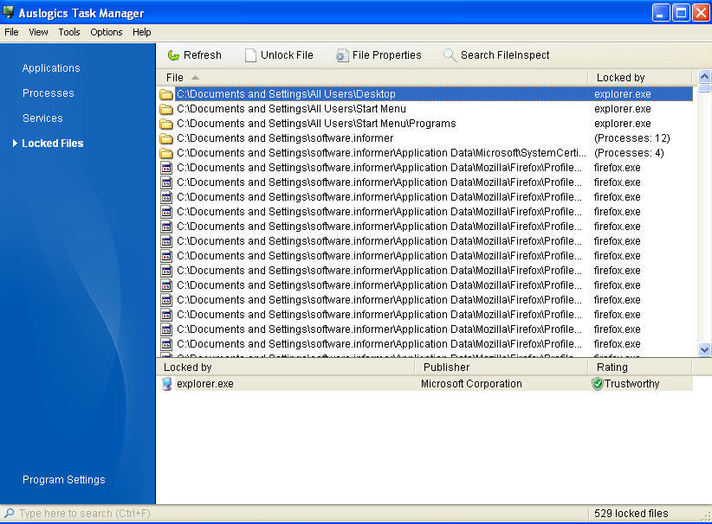Screen dimensions: 712x524
Task: Click the Auslogics logo in the title bar
Action: click(10, 10)
